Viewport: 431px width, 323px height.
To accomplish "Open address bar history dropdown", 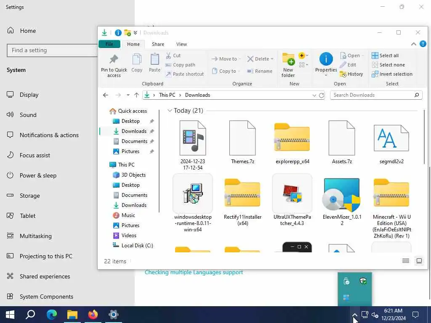I will coord(314,95).
